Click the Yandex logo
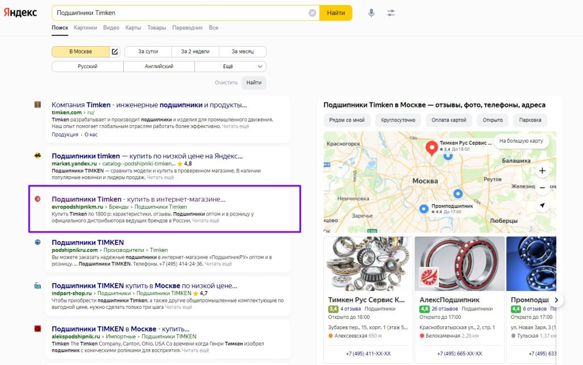Image resolution: width=583 pixels, height=365 pixels. (x=21, y=13)
